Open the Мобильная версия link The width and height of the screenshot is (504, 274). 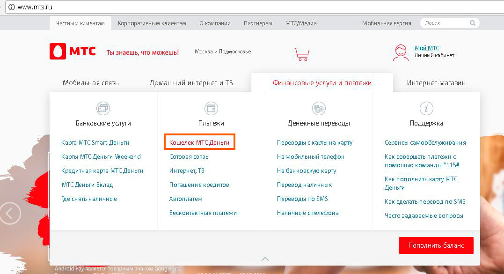[x=387, y=23]
